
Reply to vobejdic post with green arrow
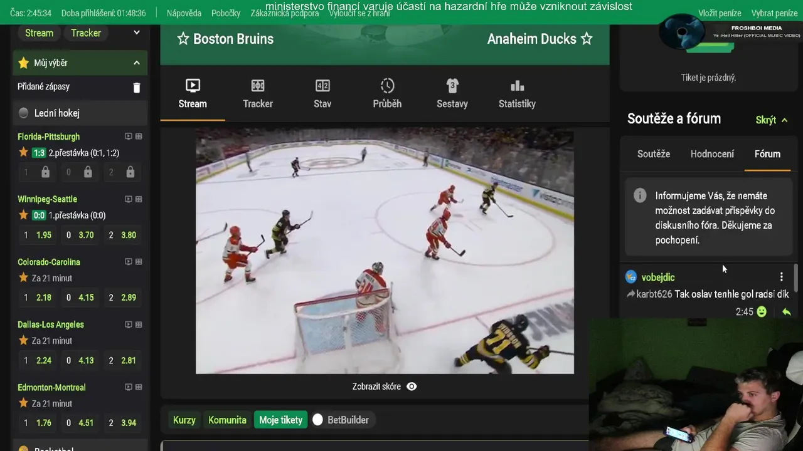786,311
